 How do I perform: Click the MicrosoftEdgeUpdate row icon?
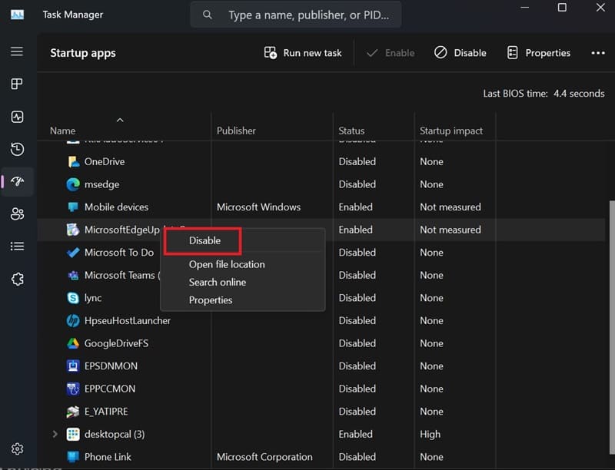(73, 230)
